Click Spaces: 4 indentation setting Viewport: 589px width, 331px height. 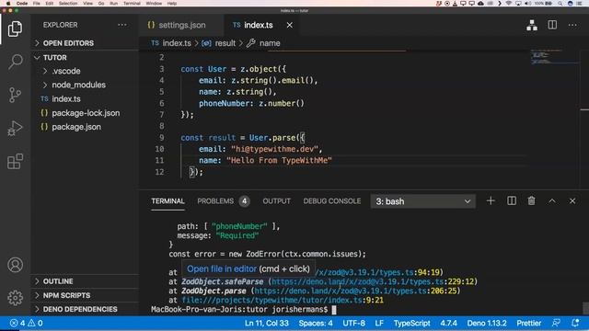point(316,323)
